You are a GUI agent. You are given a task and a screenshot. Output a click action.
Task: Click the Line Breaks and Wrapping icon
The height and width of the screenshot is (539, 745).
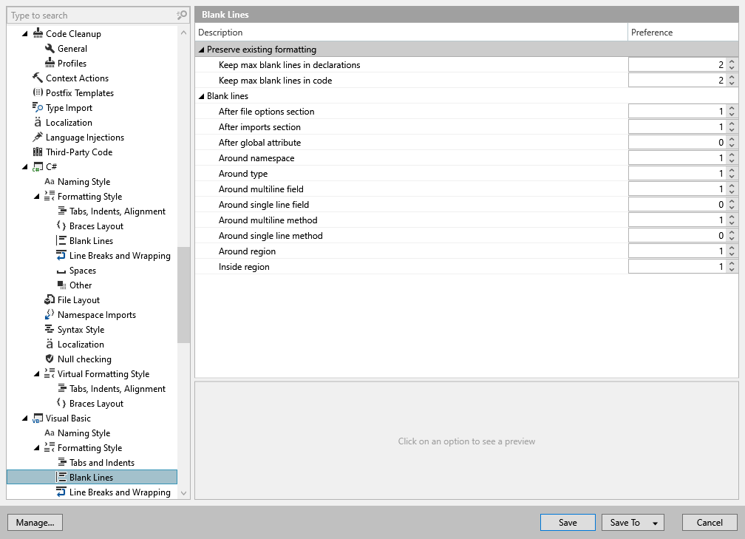click(x=60, y=255)
